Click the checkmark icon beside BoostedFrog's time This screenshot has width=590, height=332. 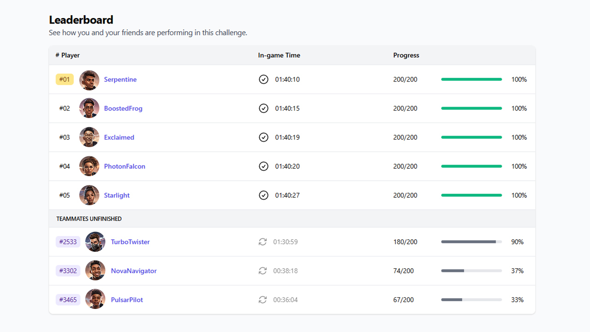pos(263,108)
